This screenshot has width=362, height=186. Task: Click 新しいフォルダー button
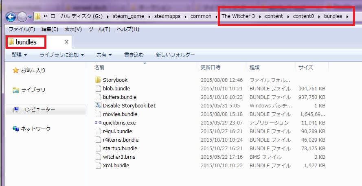point(175,55)
